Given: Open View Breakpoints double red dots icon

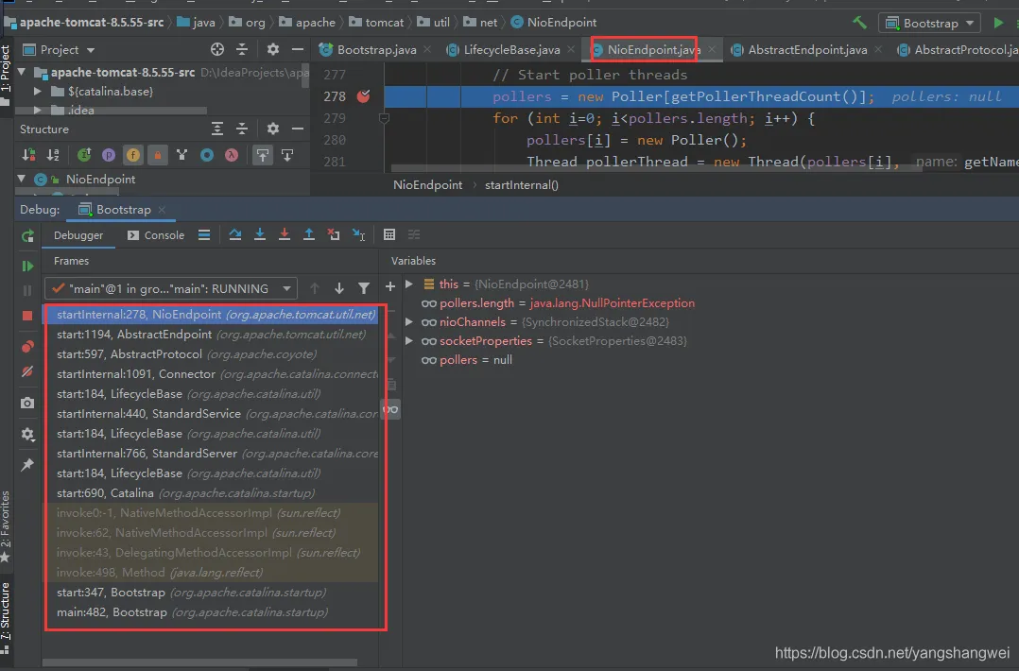Looking at the screenshot, I should (27, 347).
